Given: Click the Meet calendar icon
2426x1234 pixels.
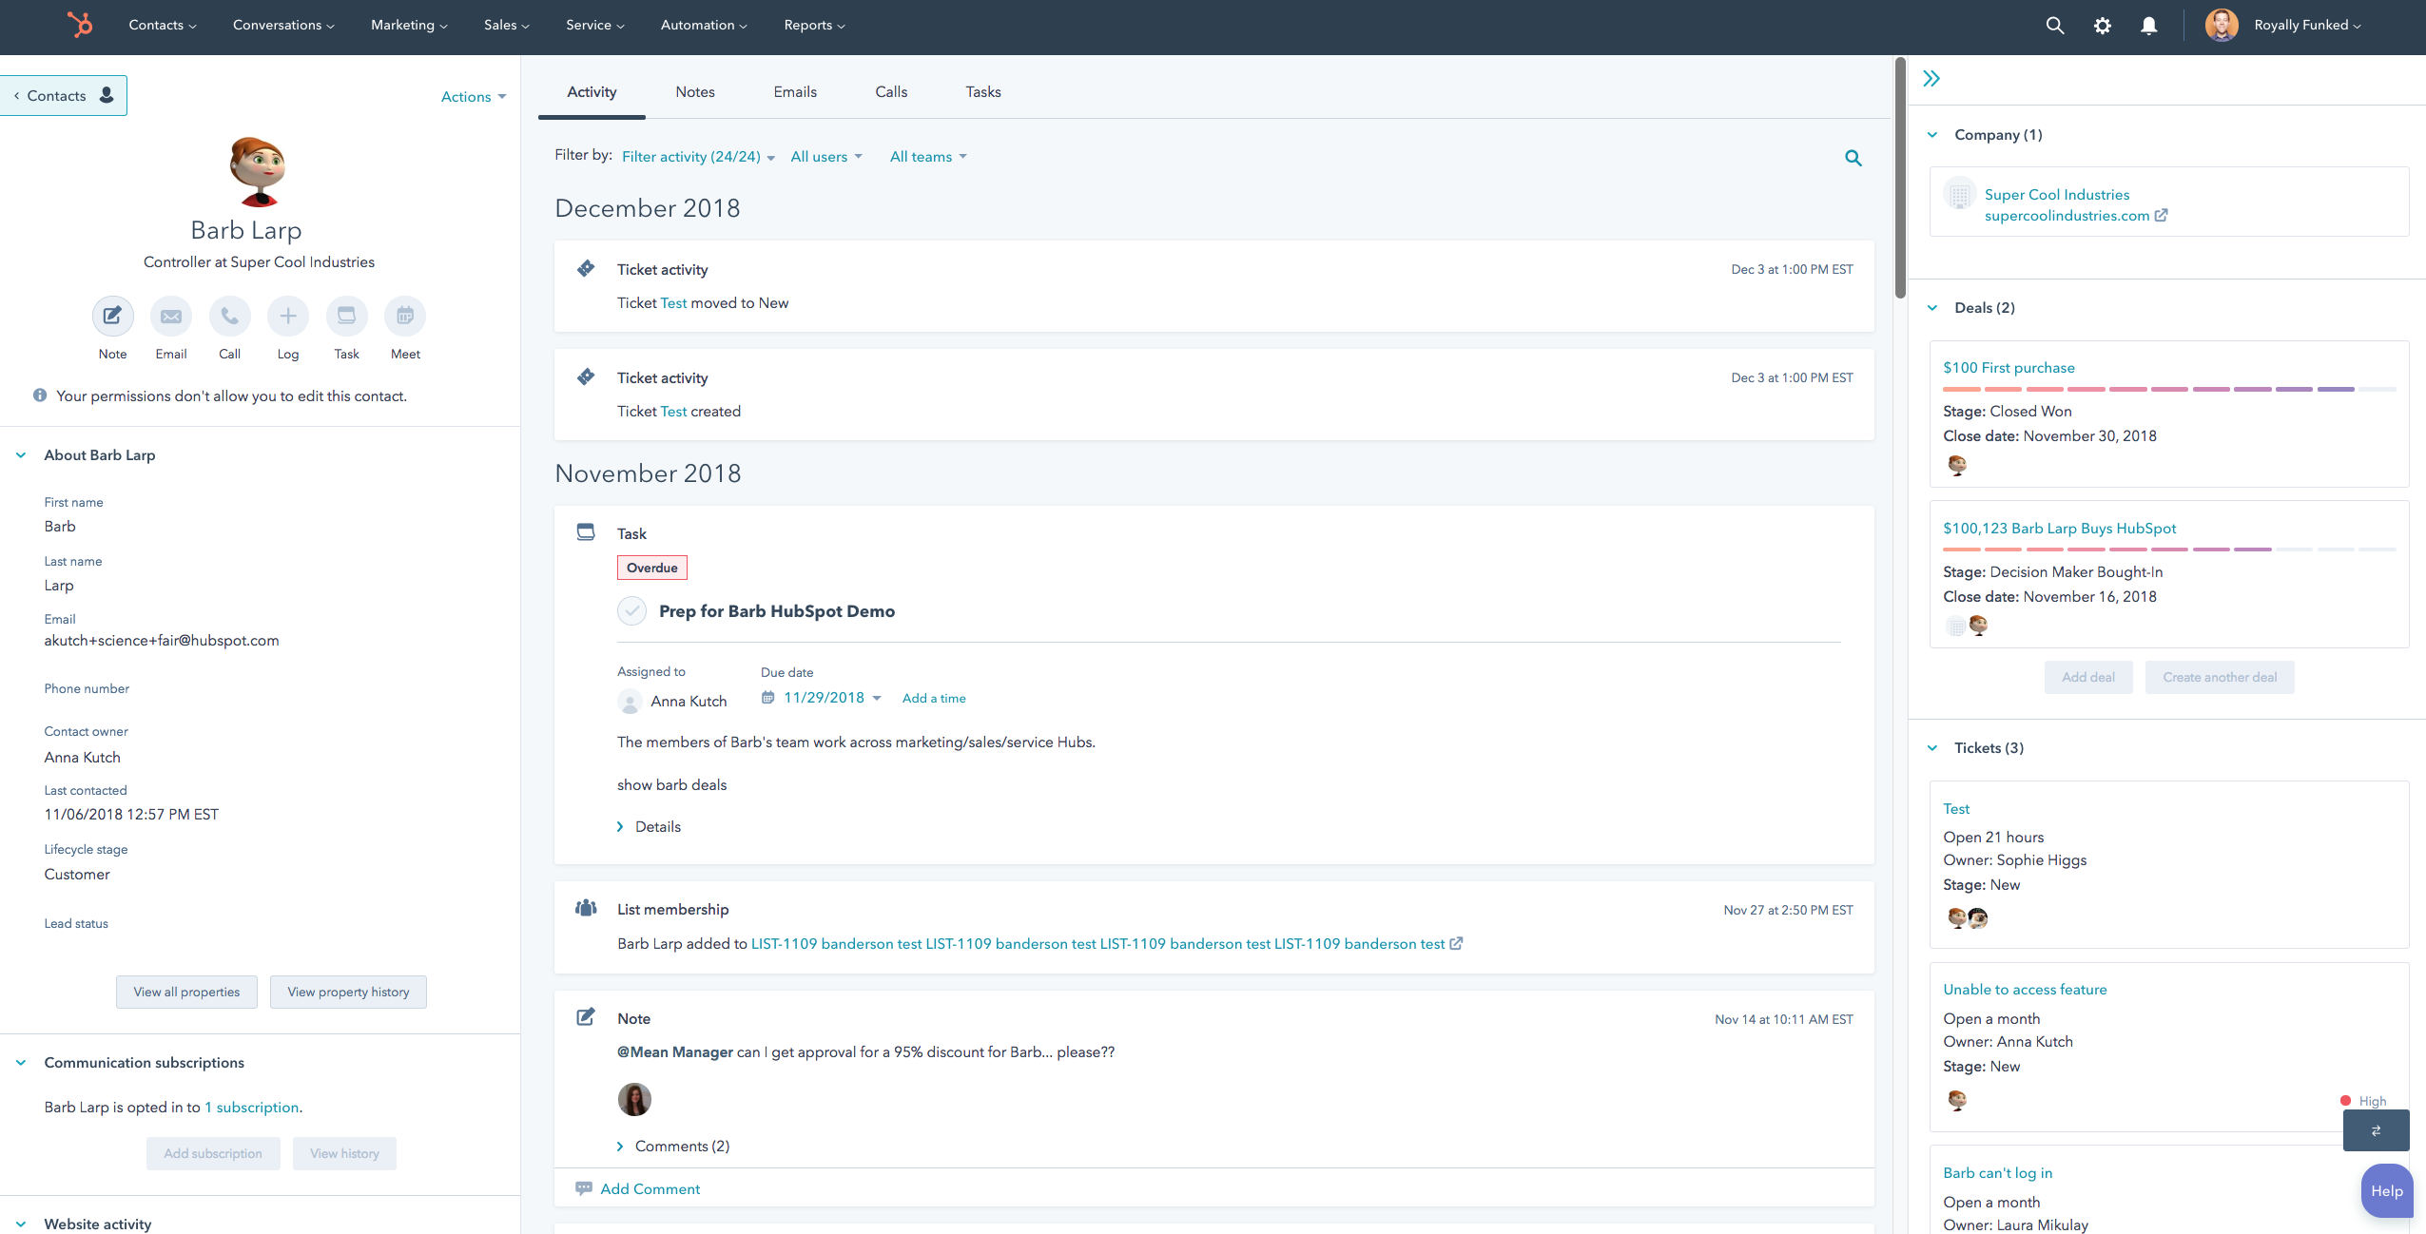Looking at the screenshot, I should [405, 317].
